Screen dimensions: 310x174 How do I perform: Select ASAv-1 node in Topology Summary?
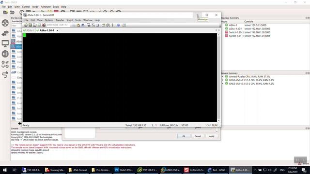(x=233, y=25)
